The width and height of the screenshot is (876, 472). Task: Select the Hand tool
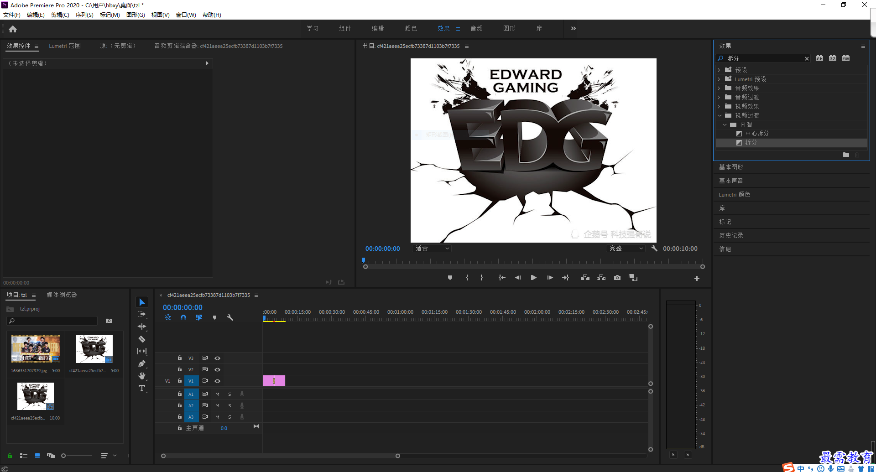(x=142, y=376)
